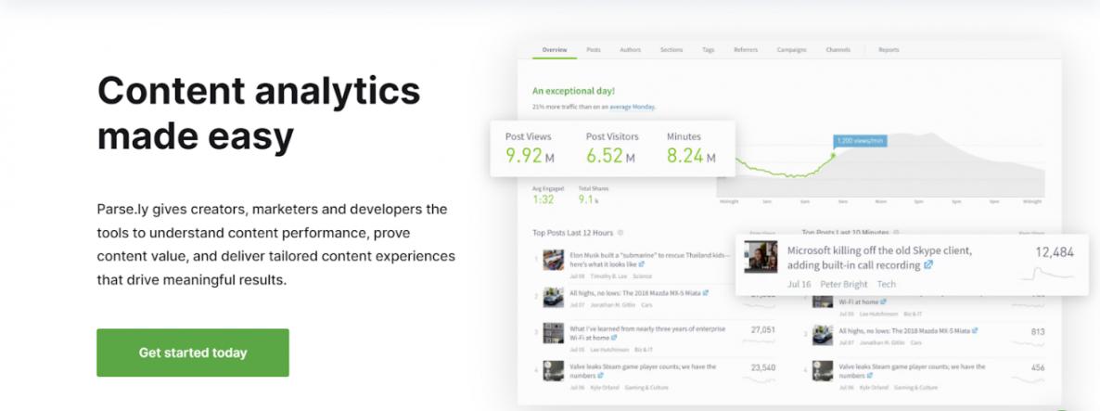Open external link icon for Wi-Fi post with 27,051 views

tap(614, 338)
